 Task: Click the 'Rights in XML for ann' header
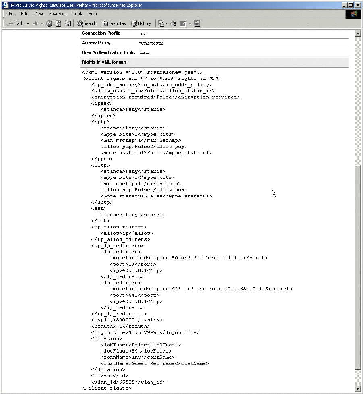point(104,62)
